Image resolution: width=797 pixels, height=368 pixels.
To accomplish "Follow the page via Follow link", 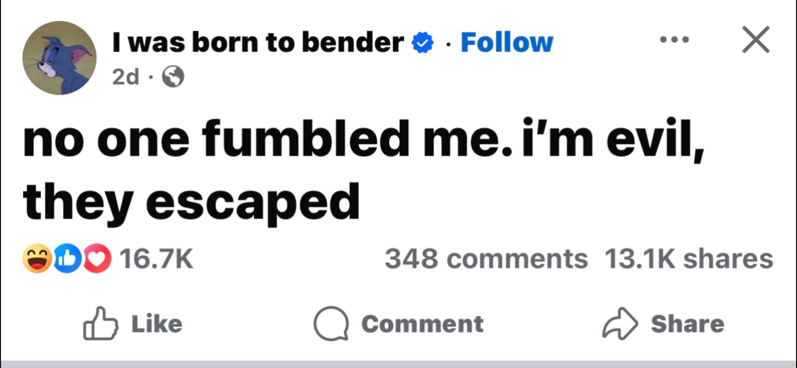I will [507, 42].
